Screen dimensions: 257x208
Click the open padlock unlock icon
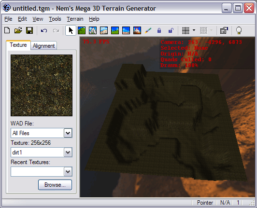(171, 30)
